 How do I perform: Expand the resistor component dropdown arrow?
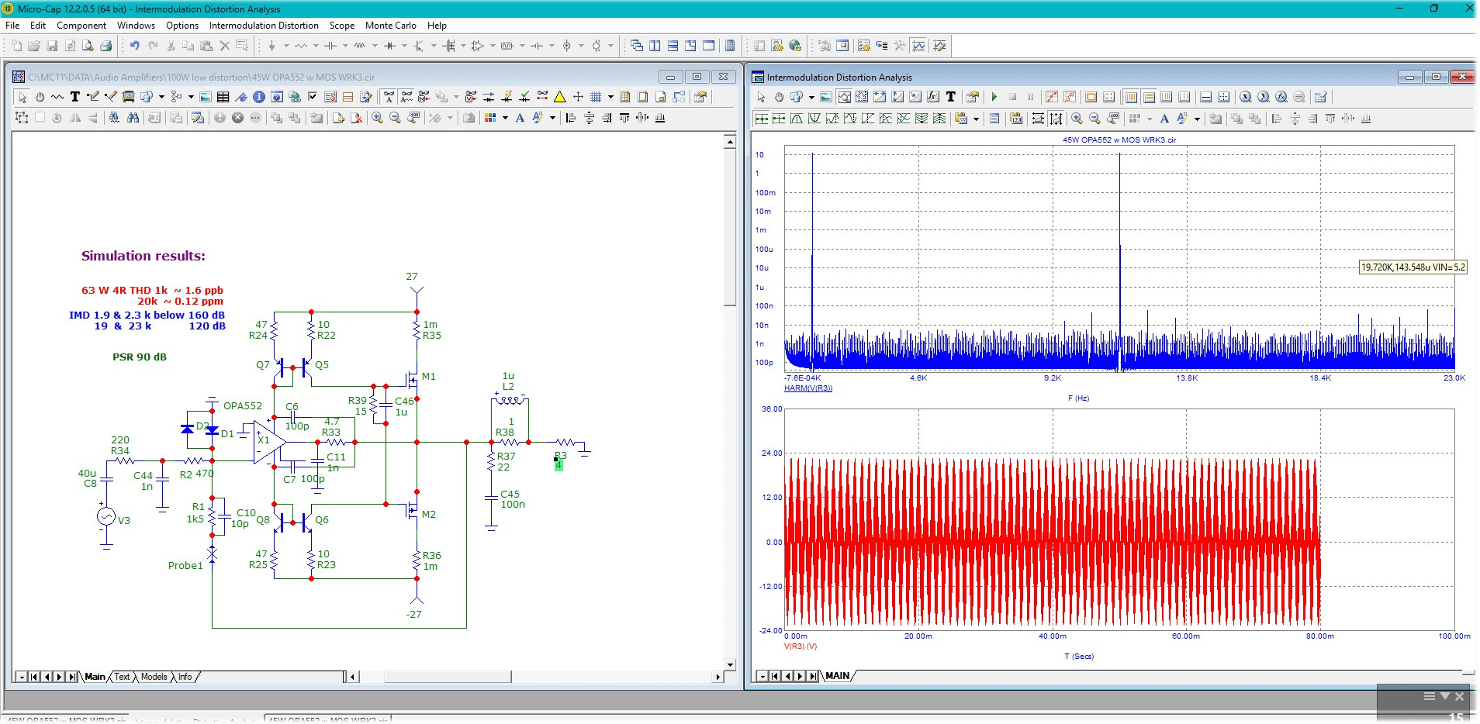(x=316, y=46)
